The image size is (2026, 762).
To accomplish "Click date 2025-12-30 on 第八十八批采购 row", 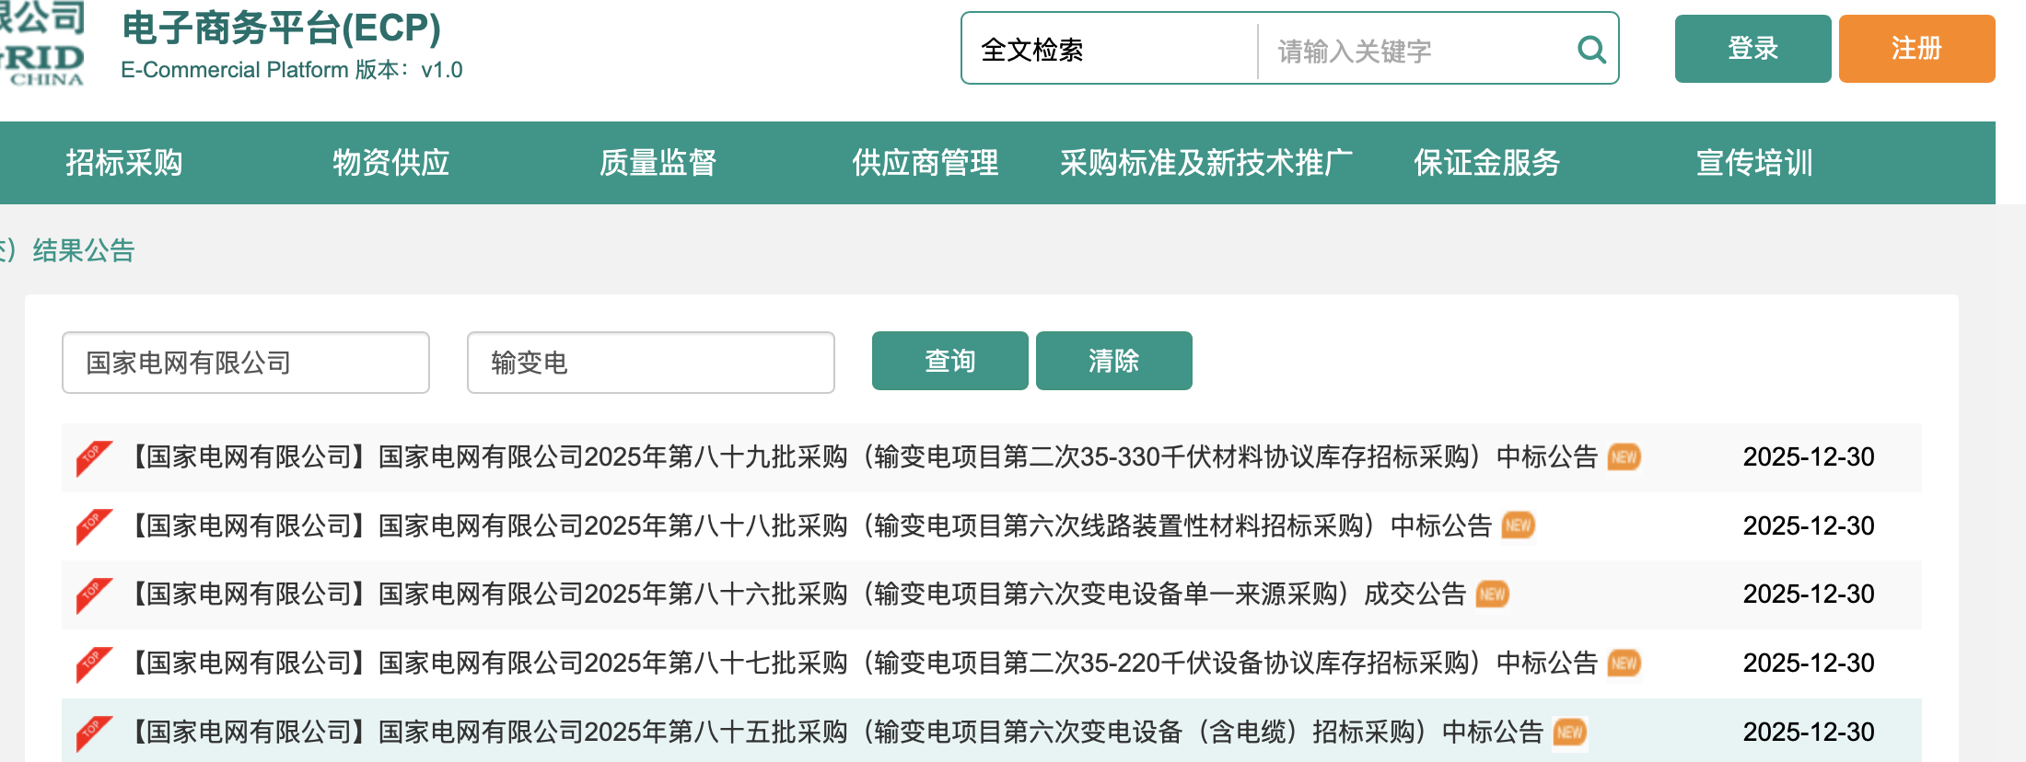I will point(1809,525).
